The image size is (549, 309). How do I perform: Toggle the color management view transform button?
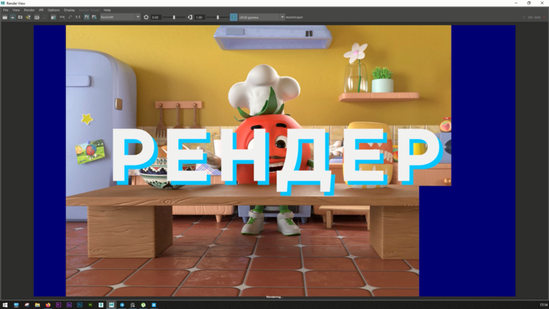233,17
